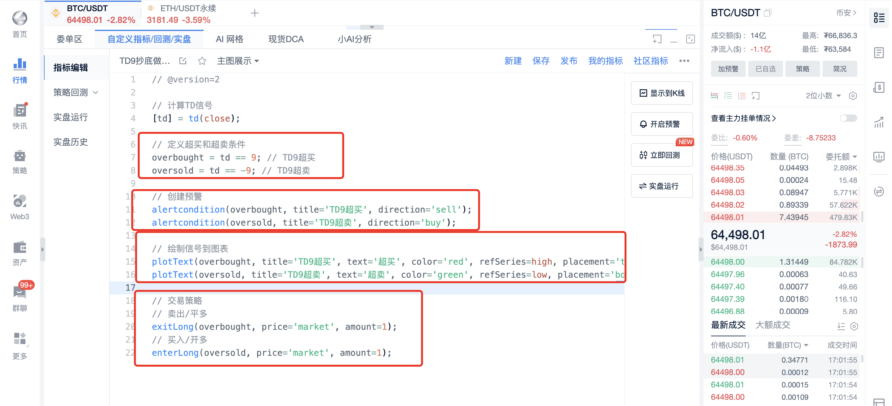Screen dimensions: 892x406
Task: Expand left sidebar with arrow handle
Action: coord(42,249)
